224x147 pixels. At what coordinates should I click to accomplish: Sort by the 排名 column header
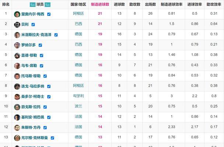tap(6, 4)
